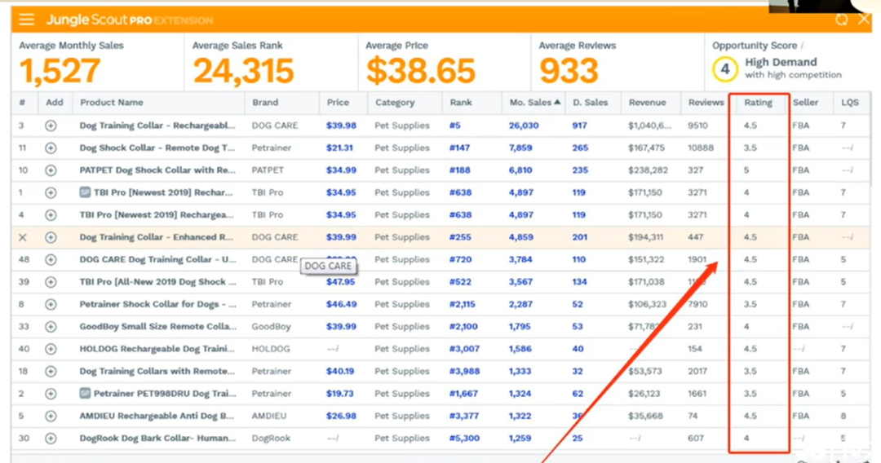Click the 26,030 monthly sales value
This screenshot has height=463, width=881.
(x=524, y=126)
